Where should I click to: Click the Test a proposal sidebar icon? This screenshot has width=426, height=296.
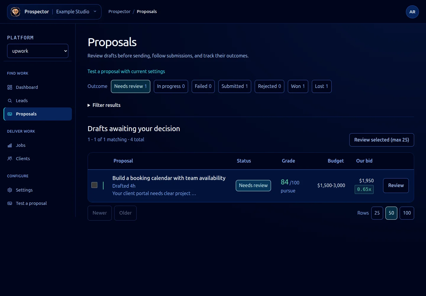[x=10, y=203]
